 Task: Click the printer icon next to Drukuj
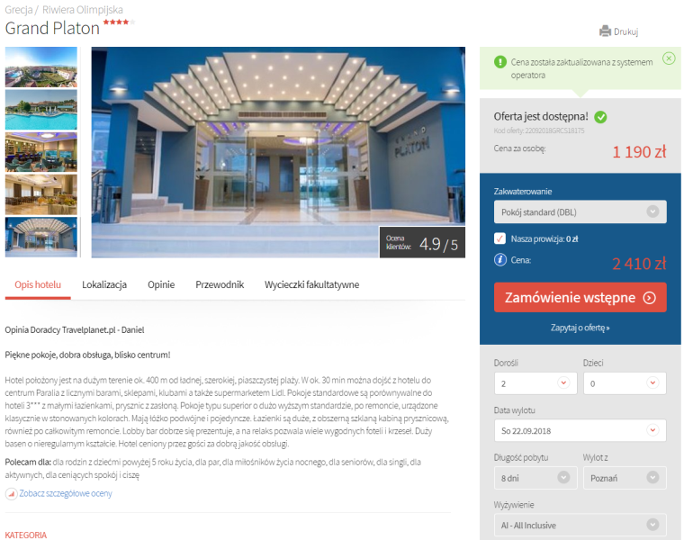click(x=605, y=31)
